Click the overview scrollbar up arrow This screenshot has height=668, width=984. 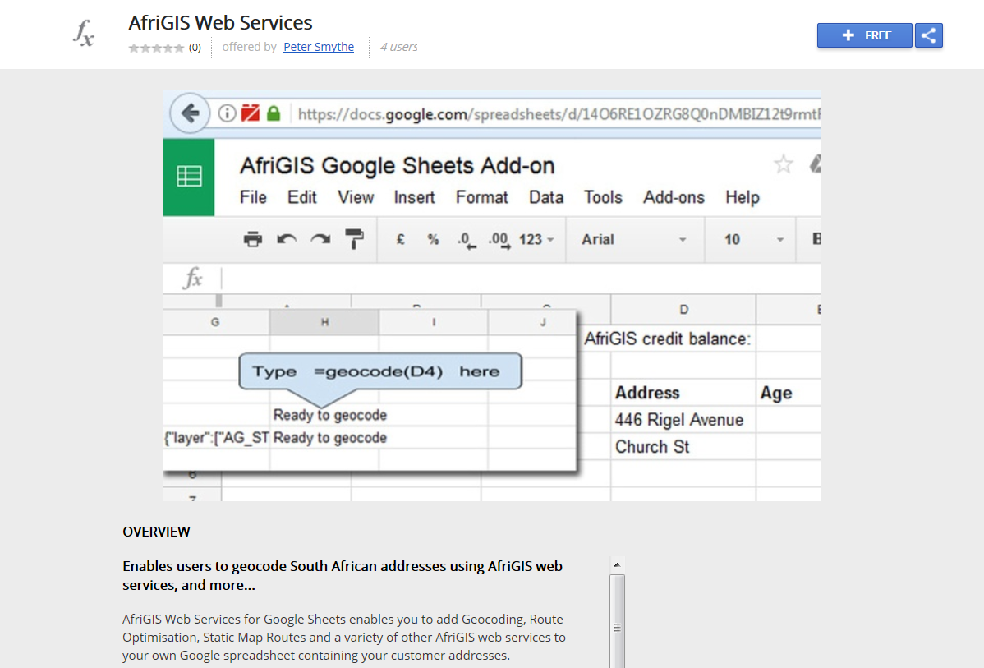click(617, 564)
